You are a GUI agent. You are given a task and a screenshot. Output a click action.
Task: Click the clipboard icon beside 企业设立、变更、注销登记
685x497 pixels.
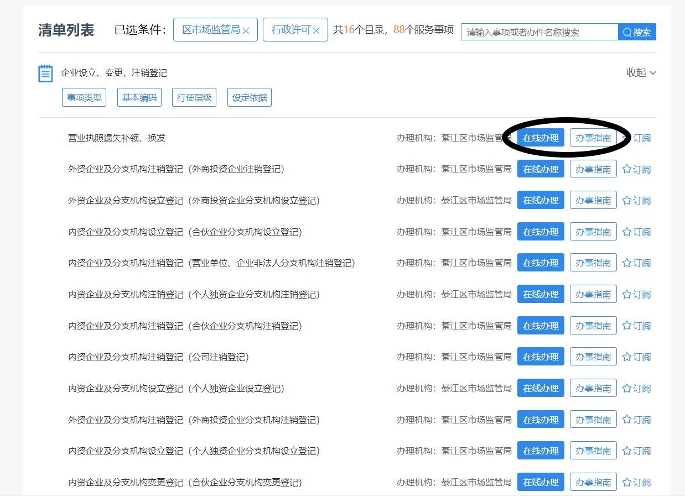[x=45, y=73]
